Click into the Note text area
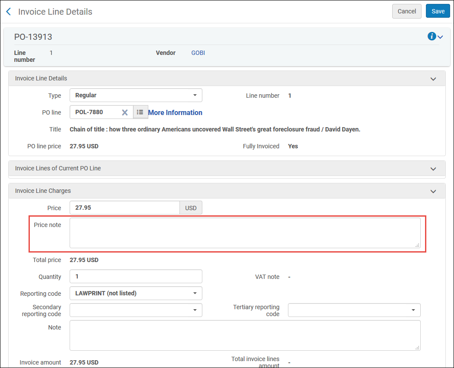The height and width of the screenshot is (368, 454). point(245,335)
